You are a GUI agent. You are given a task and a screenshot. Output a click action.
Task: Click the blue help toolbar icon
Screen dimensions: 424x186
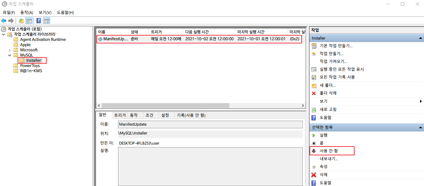[39, 21]
